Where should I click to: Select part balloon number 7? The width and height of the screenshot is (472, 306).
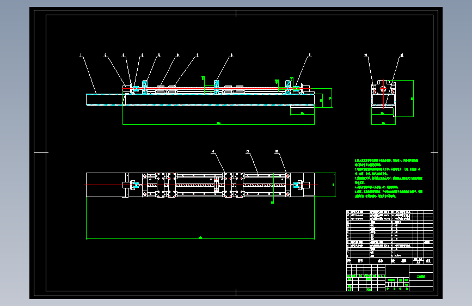click(x=197, y=55)
